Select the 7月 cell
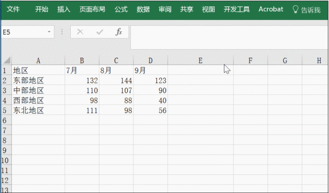This screenshot has height=193, width=329. pos(82,70)
